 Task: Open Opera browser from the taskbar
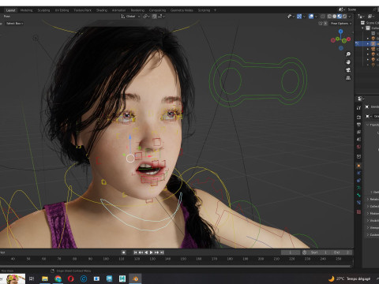[71, 278]
